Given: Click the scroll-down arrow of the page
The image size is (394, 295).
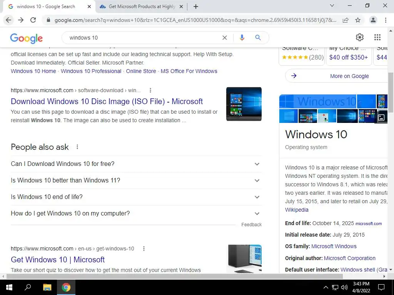Looking at the screenshot, I should [391, 270].
